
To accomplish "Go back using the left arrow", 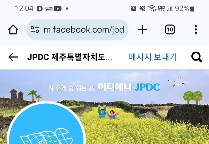I will (x=13, y=57).
